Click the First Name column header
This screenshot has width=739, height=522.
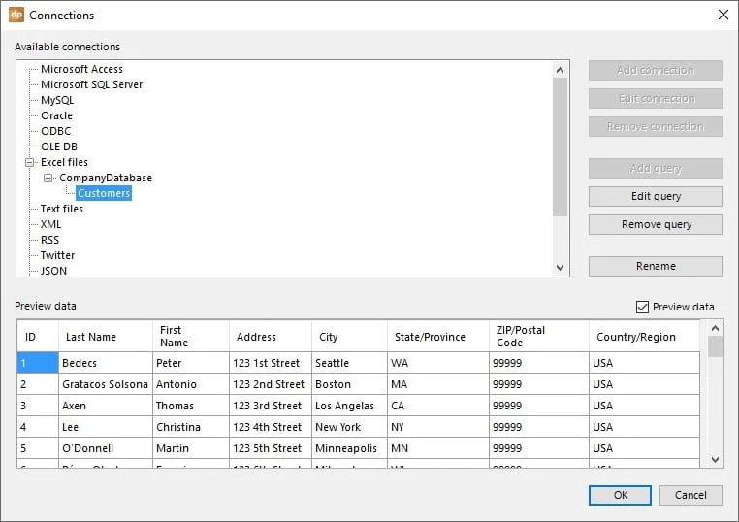pyautogui.click(x=191, y=337)
